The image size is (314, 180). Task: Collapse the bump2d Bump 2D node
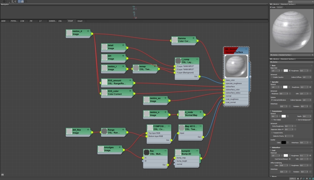coord(197,151)
